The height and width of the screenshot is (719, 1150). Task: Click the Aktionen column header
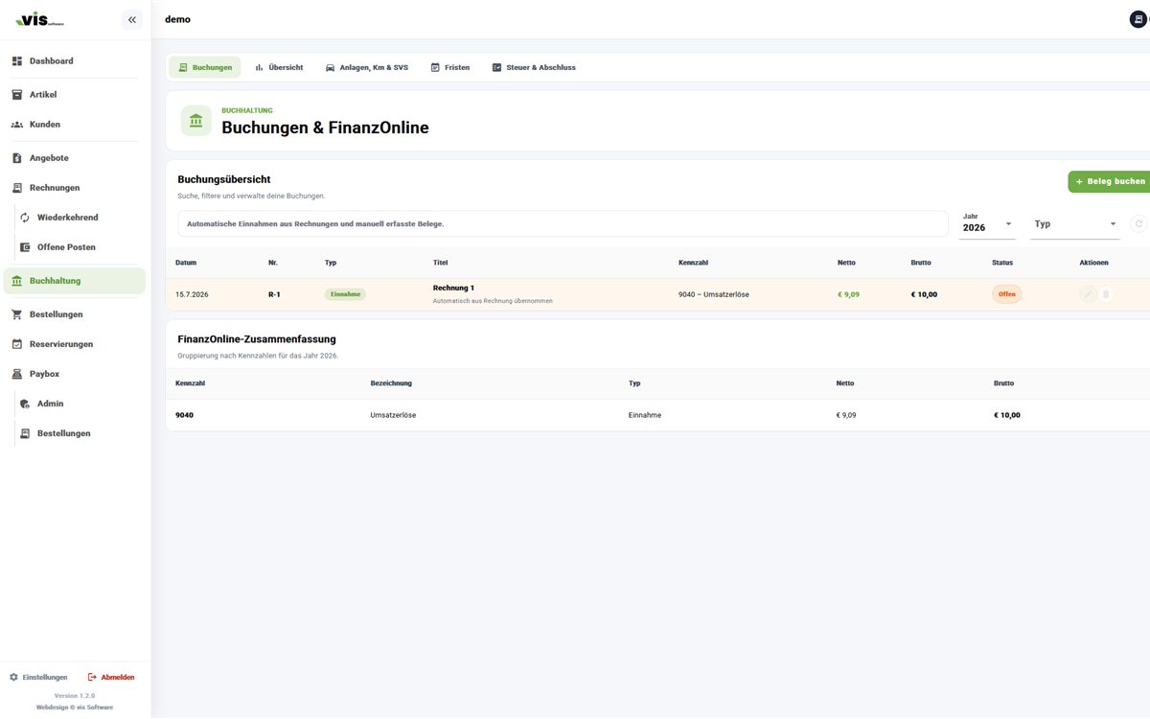click(1093, 263)
